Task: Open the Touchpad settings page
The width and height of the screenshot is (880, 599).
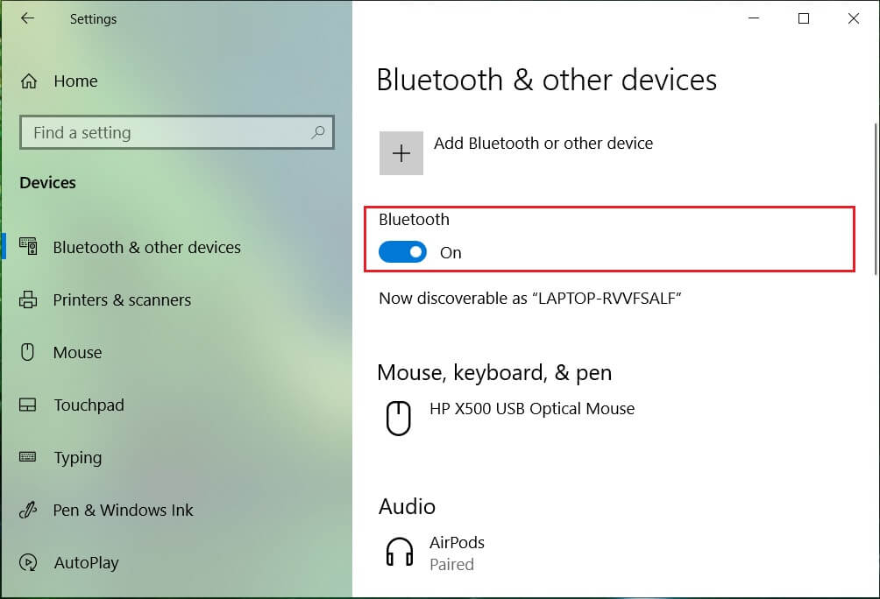Action: (89, 405)
